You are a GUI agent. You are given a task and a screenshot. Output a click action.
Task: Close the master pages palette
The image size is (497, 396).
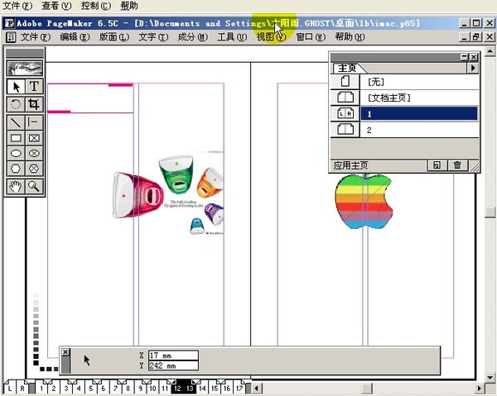[x=474, y=57]
